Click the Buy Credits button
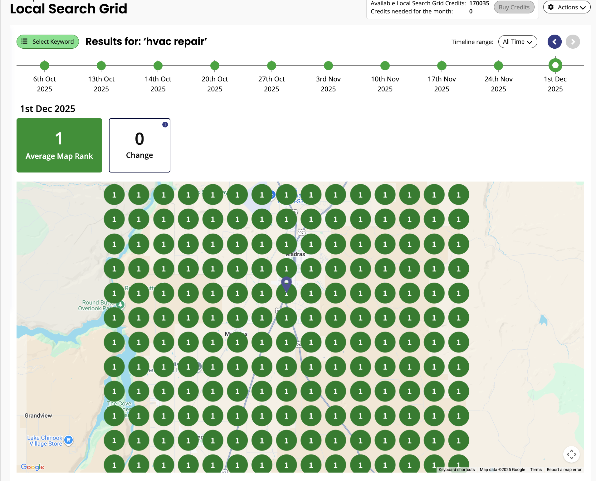596x481 pixels. 514,7
